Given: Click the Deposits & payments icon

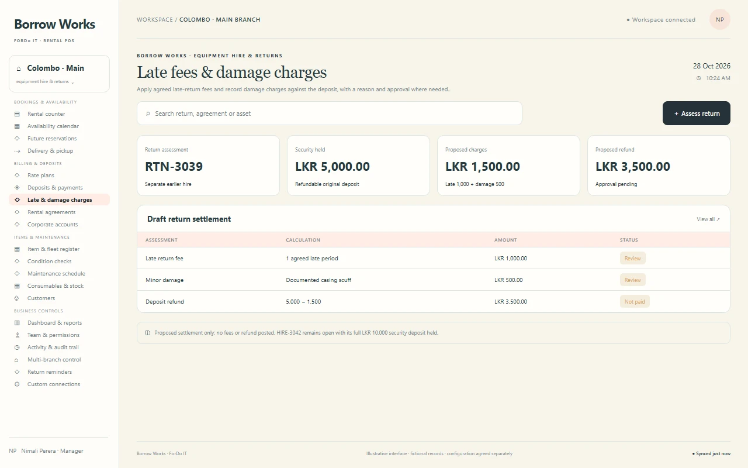Looking at the screenshot, I should pyautogui.click(x=17, y=188).
